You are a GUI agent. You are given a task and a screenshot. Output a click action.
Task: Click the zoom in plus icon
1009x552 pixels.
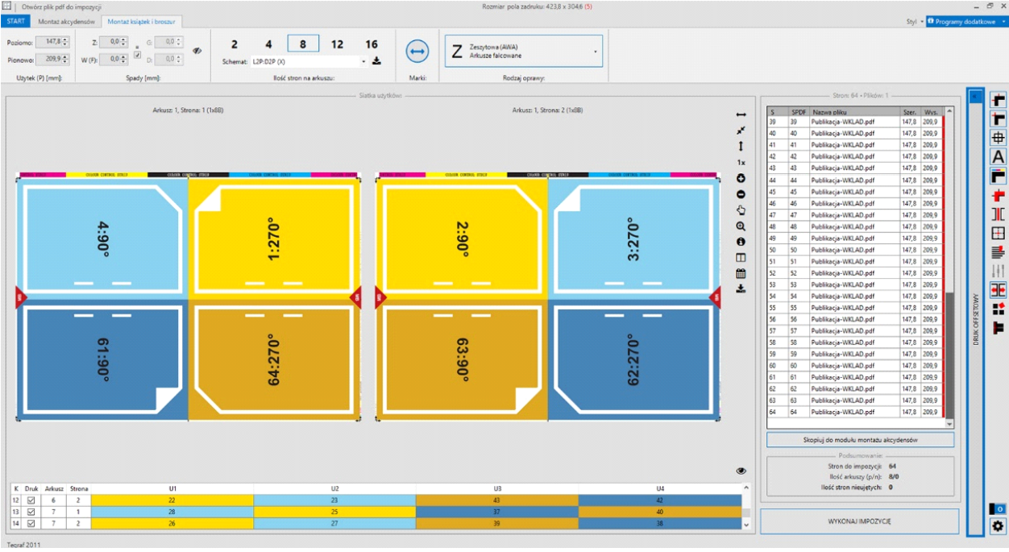click(741, 178)
